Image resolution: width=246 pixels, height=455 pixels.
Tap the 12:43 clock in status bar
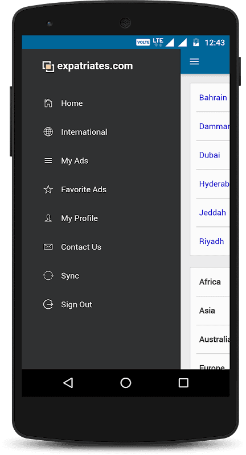215,43
